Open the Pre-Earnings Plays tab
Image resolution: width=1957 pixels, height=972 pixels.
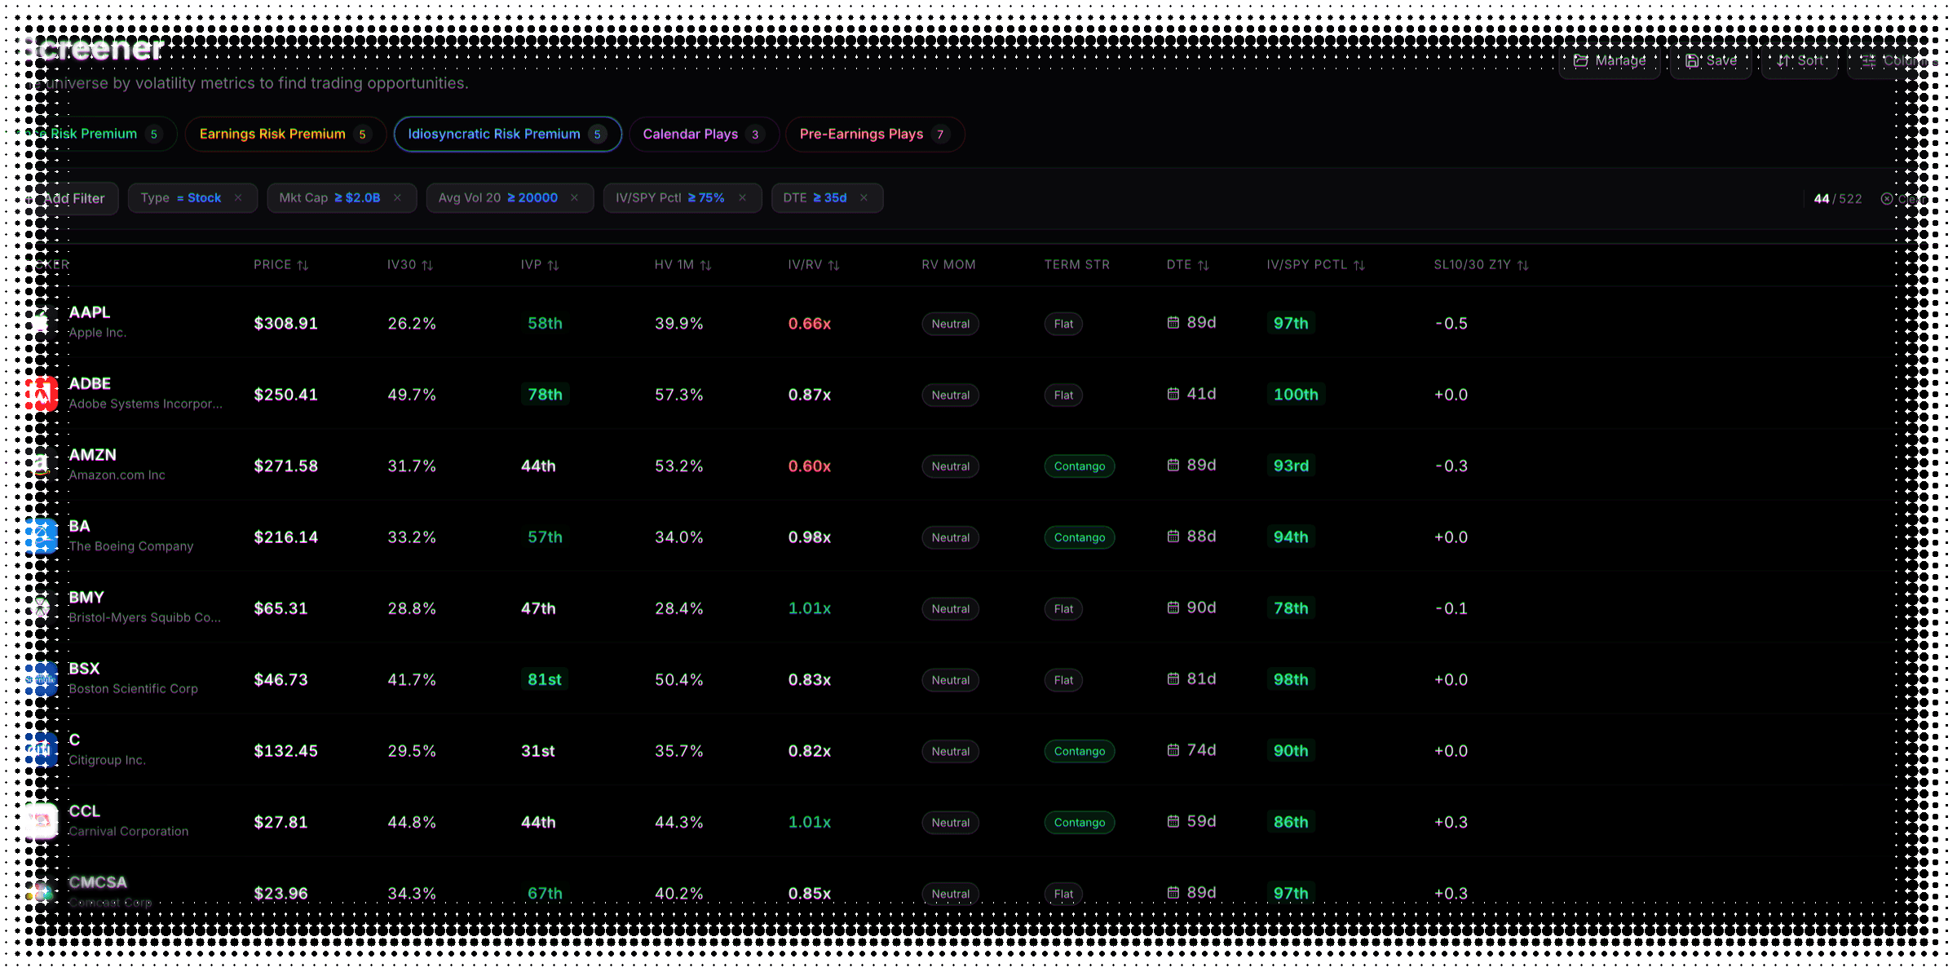tap(875, 134)
